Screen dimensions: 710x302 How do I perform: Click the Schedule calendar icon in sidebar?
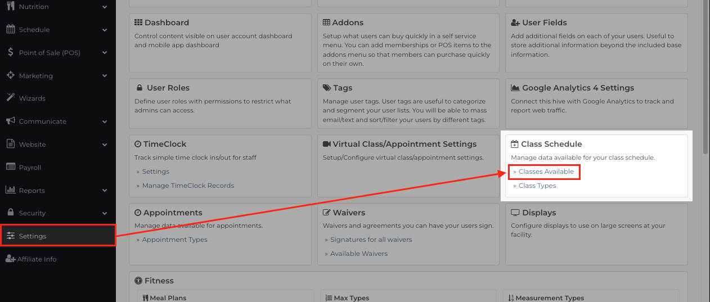tap(10, 29)
